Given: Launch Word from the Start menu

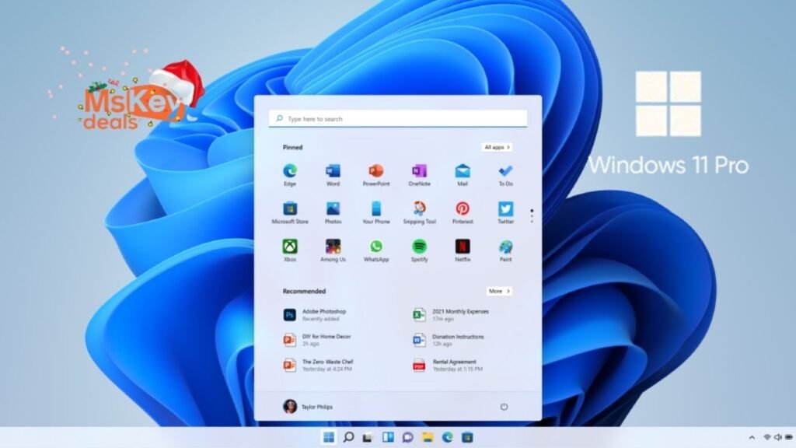Looking at the screenshot, I should pos(333,173).
